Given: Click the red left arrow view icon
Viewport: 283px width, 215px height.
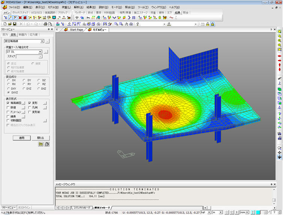Looking at the screenshot, I should 280,56.
